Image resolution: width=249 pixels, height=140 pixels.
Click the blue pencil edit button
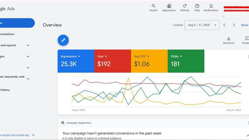click(63, 40)
